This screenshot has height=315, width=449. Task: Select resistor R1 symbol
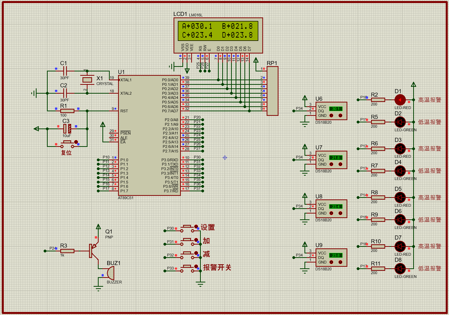coord(67,111)
